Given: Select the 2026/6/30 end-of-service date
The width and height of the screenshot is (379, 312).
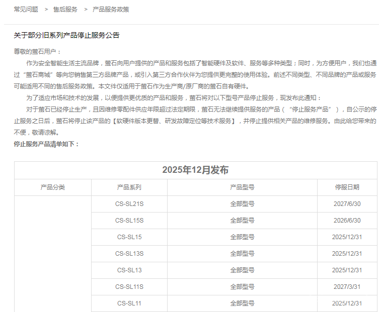Looking at the screenshot, I should click(347, 220).
